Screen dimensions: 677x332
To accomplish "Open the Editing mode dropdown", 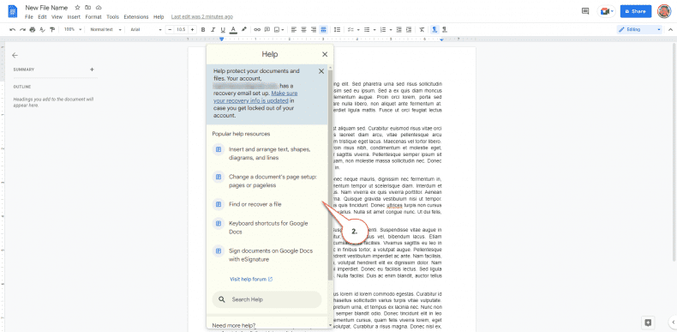I will (x=639, y=30).
